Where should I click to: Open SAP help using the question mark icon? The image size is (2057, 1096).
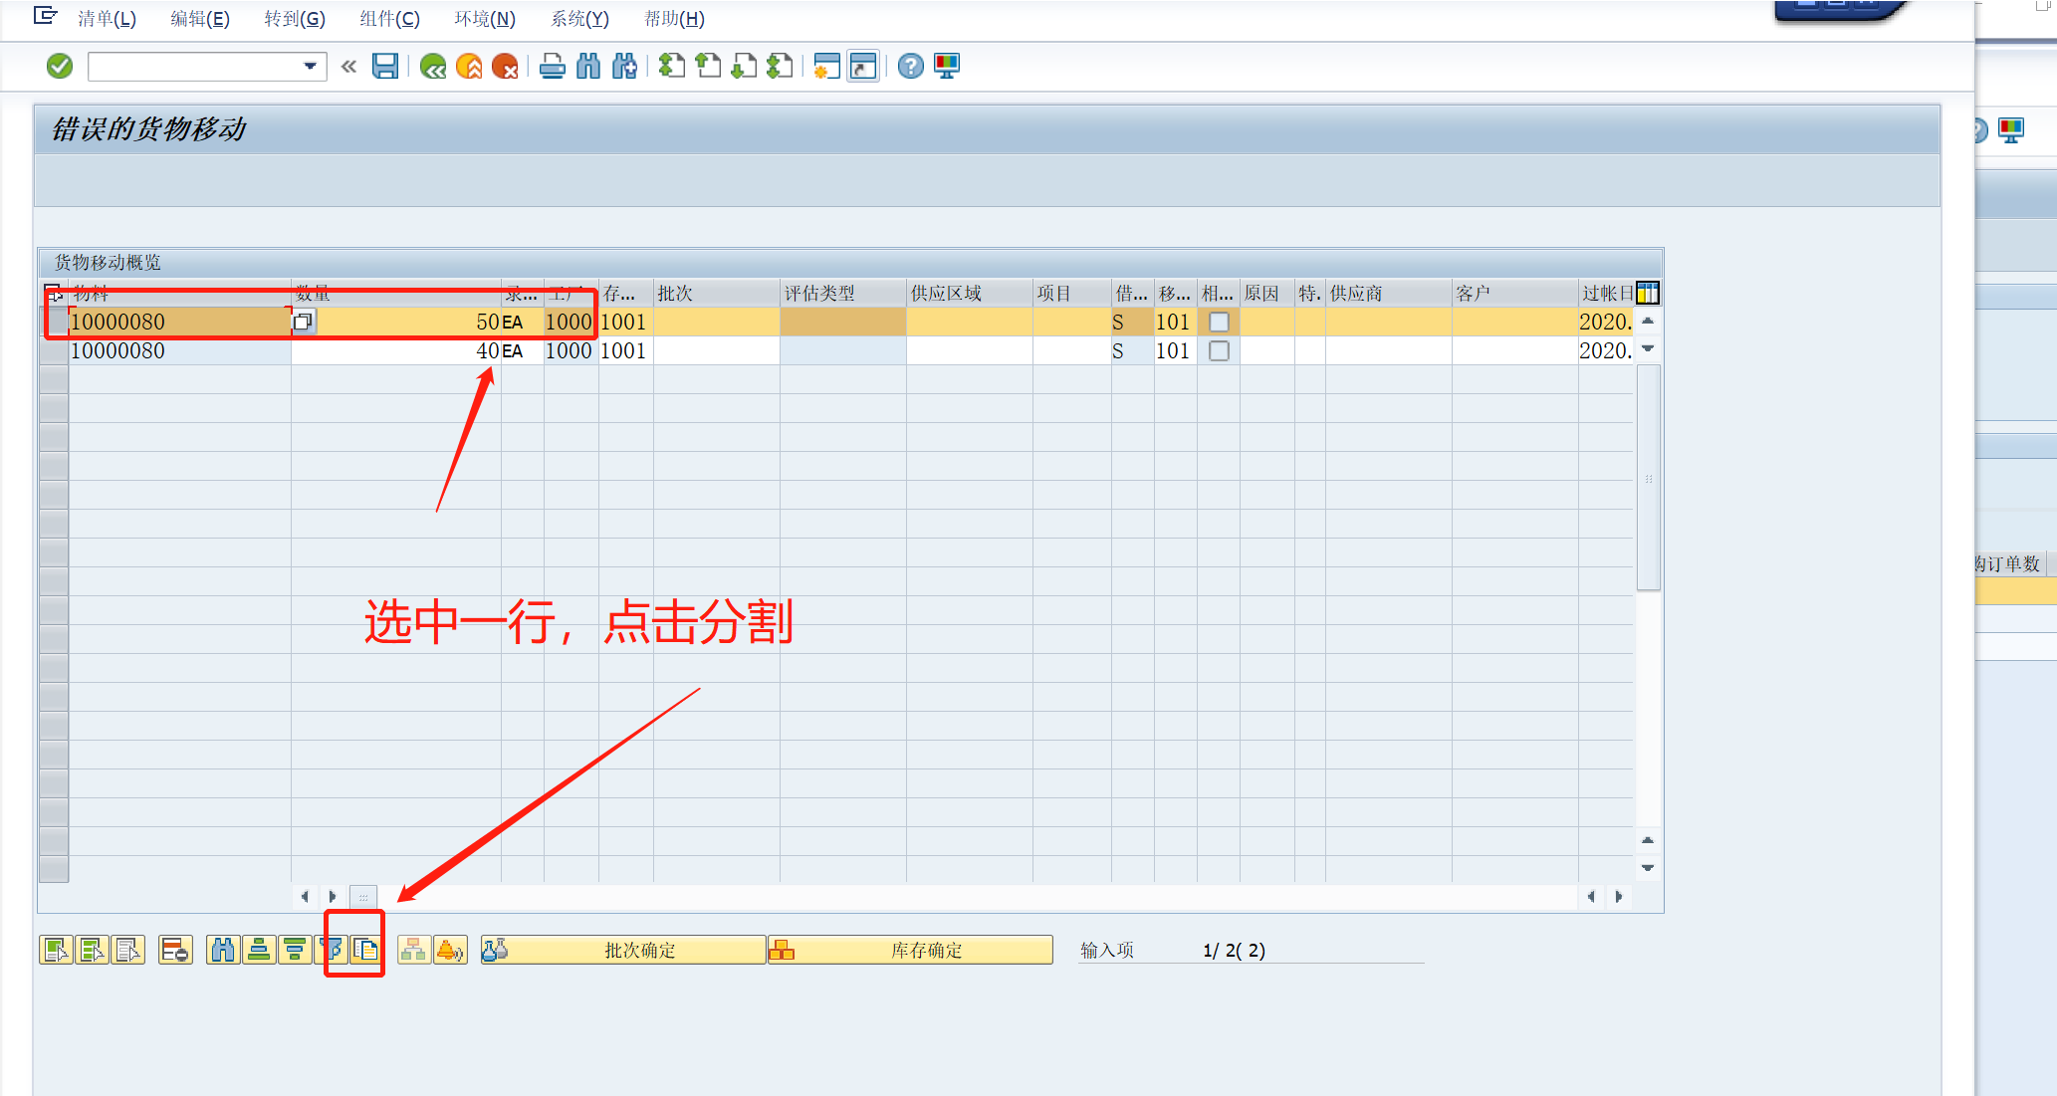[x=910, y=66]
